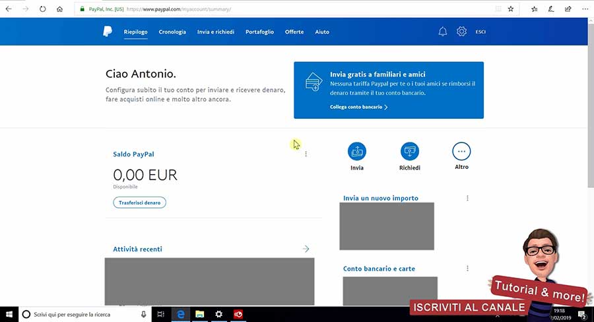Click browser back arrow
The height and width of the screenshot is (322, 594).
coord(9,9)
